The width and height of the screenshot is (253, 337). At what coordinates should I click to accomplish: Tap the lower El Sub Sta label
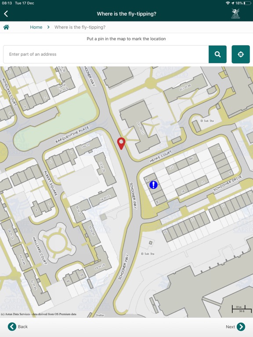point(148,254)
